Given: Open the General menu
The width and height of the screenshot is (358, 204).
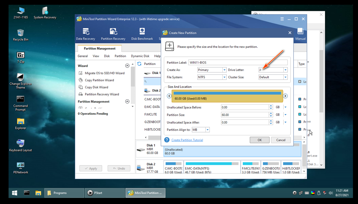Looking at the screenshot, I should click(83, 56).
